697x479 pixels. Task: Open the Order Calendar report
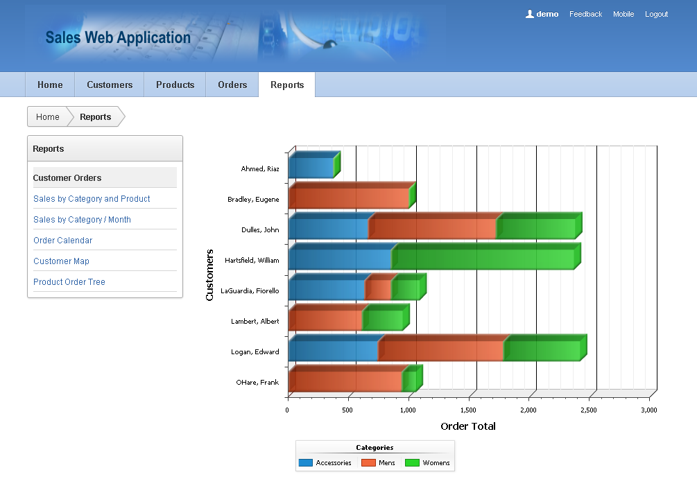tap(62, 241)
